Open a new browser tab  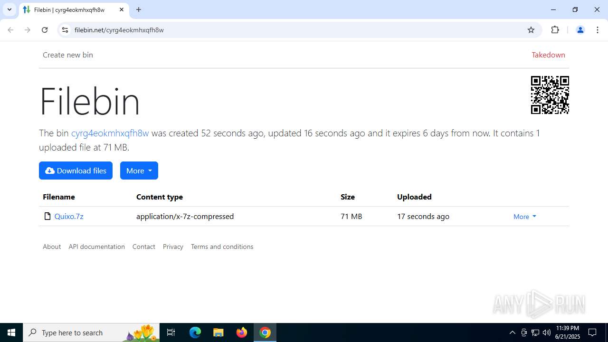click(139, 9)
